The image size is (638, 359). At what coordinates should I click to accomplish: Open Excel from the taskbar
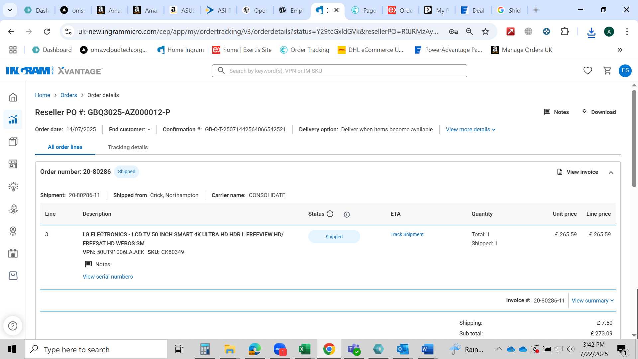click(304, 349)
